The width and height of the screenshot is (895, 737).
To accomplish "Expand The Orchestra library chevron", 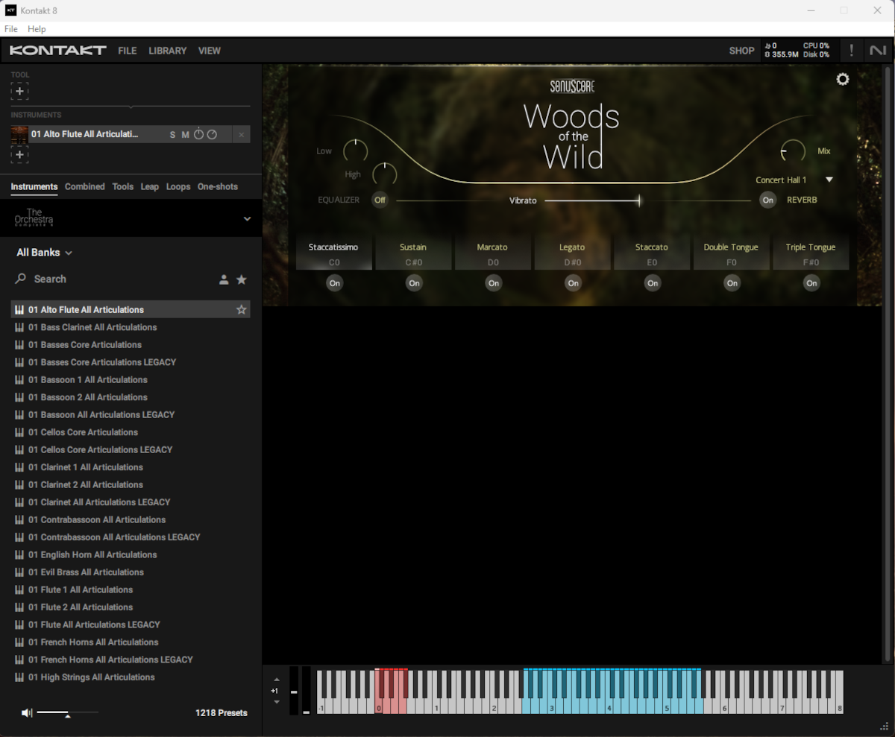I will pyautogui.click(x=248, y=219).
